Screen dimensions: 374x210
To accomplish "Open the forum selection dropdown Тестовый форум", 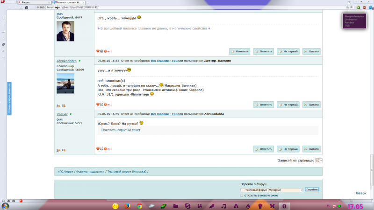I will click(x=272, y=190).
